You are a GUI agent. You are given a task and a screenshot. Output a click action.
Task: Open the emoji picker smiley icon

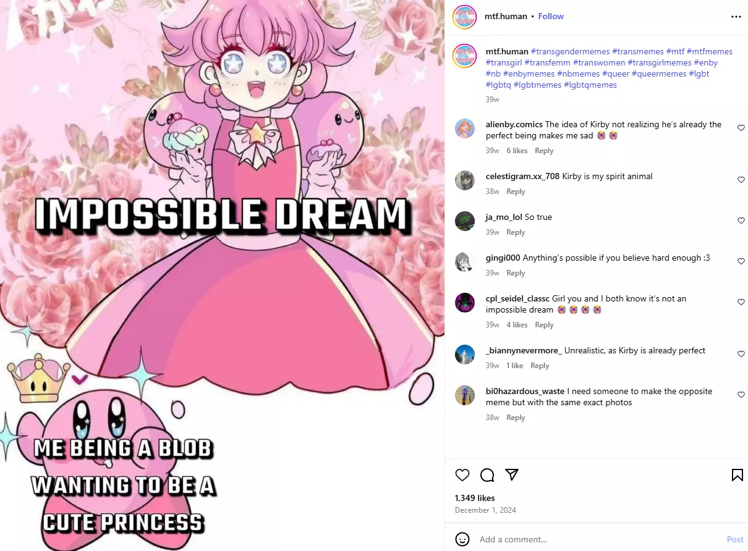pos(462,539)
